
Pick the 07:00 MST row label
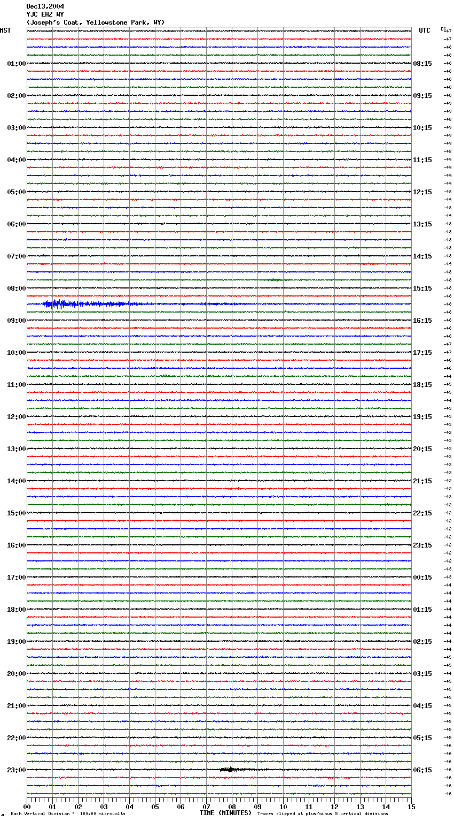(17, 256)
